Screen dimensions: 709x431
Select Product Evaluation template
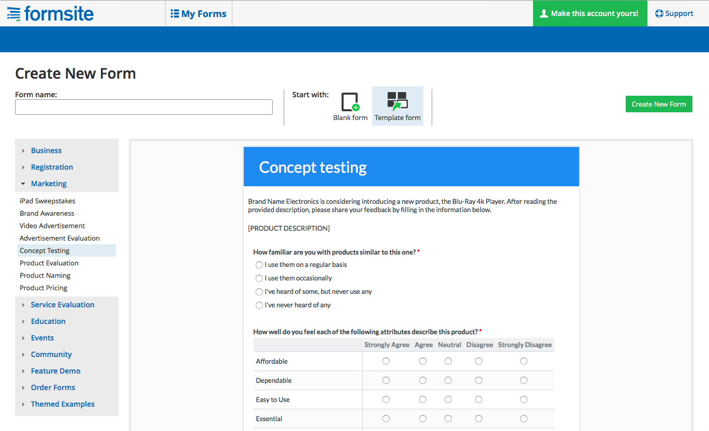[x=49, y=263]
